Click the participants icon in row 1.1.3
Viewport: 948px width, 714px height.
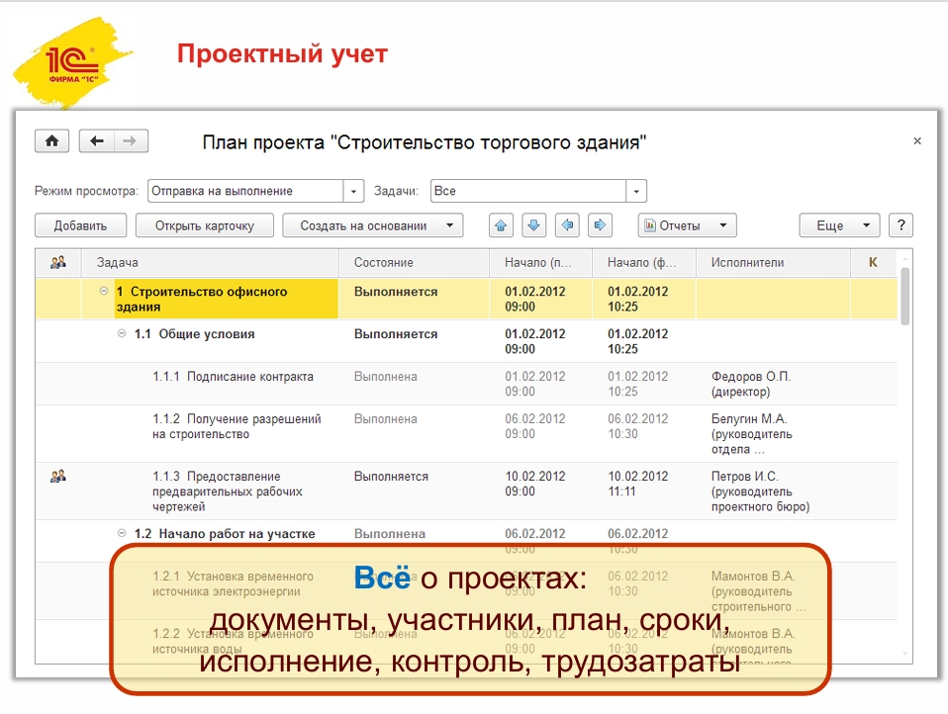57,477
